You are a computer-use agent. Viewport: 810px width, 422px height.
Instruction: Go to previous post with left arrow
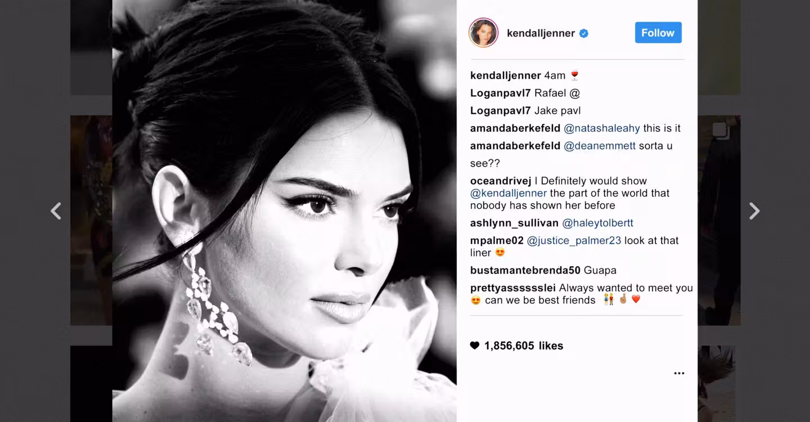pyautogui.click(x=56, y=211)
